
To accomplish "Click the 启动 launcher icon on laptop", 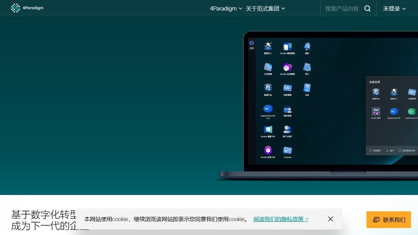I will click(x=251, y=45).
